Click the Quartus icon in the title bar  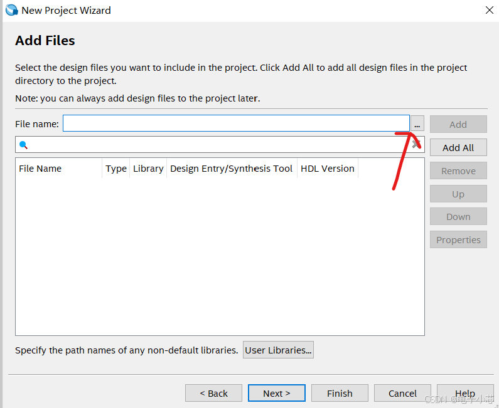point(11,10)
